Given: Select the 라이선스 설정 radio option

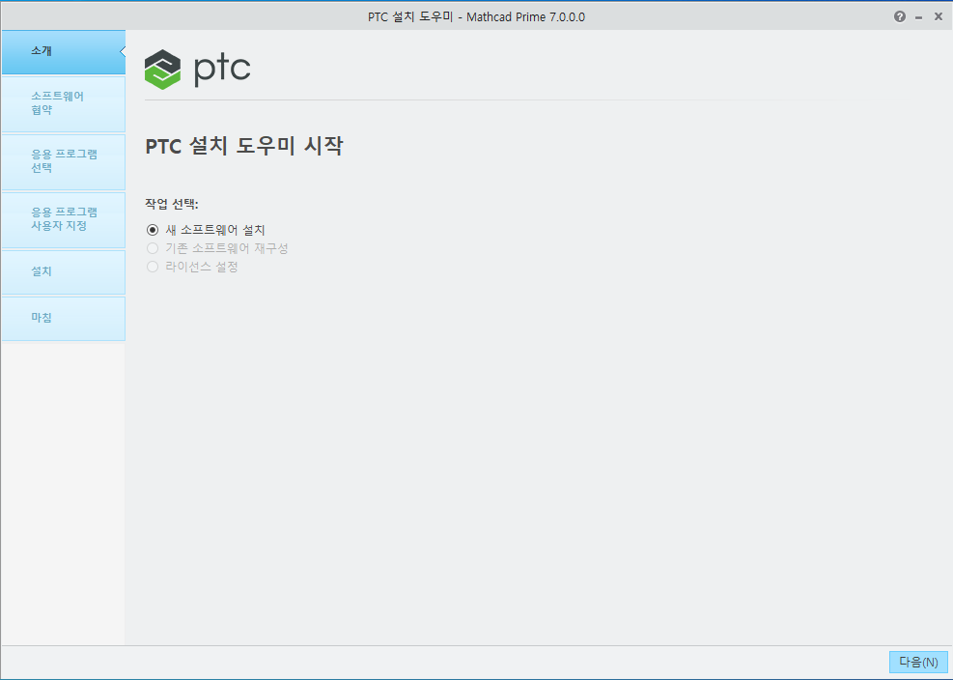Looking at the screenshot, I should pyautogui.click(x=153, y=267).
